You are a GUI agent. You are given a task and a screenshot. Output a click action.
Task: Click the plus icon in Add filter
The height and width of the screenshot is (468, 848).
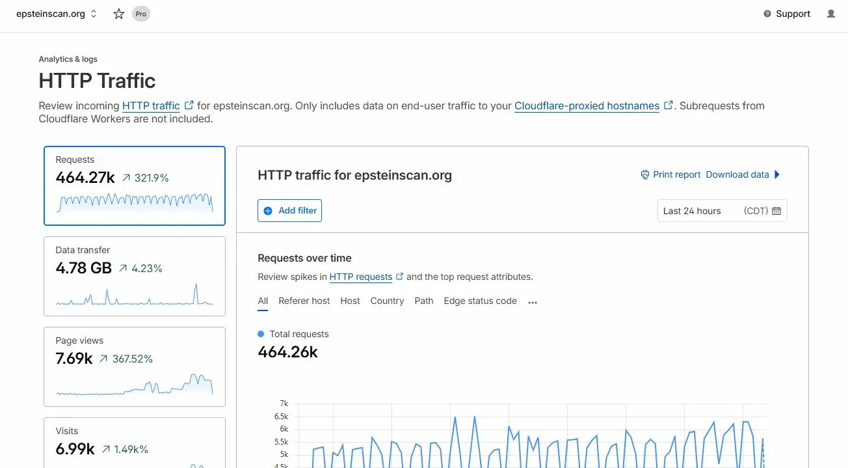point(268,210)
